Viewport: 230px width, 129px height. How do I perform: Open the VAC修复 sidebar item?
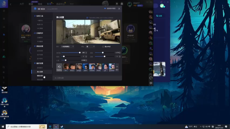tap(40, 28)
